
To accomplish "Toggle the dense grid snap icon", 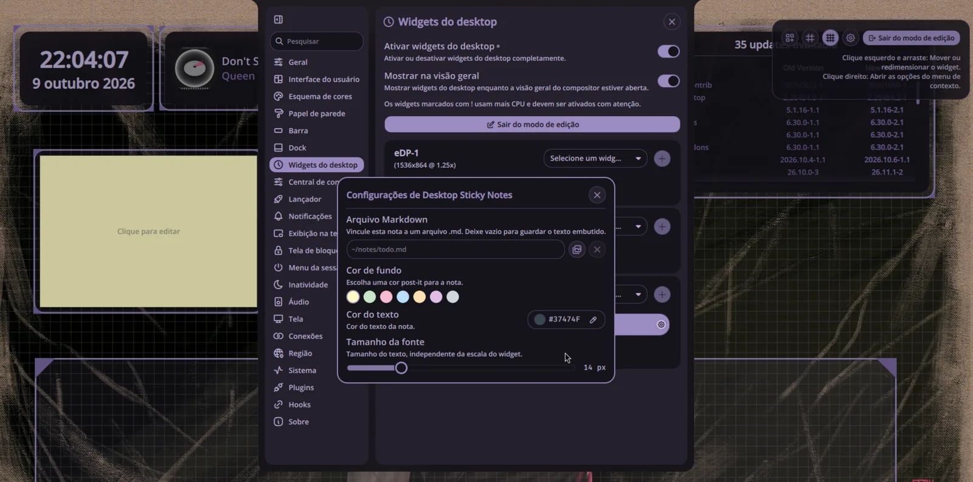I will tap(830, 38).
